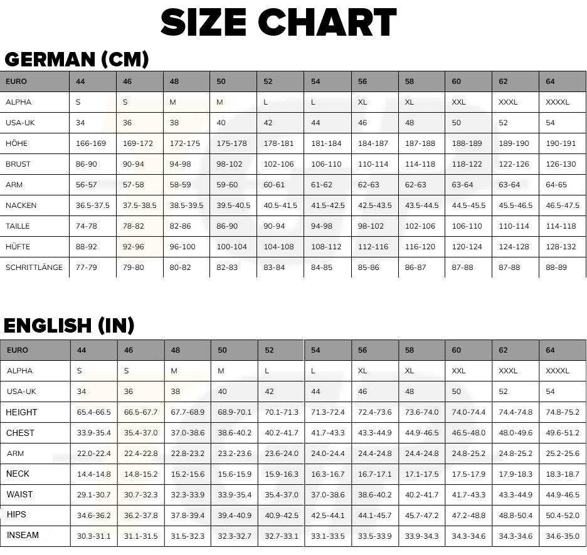This screenshot has height=555, width=587.
Task: Select the SCHRITTLÄNGE row label
Action: 34,267
